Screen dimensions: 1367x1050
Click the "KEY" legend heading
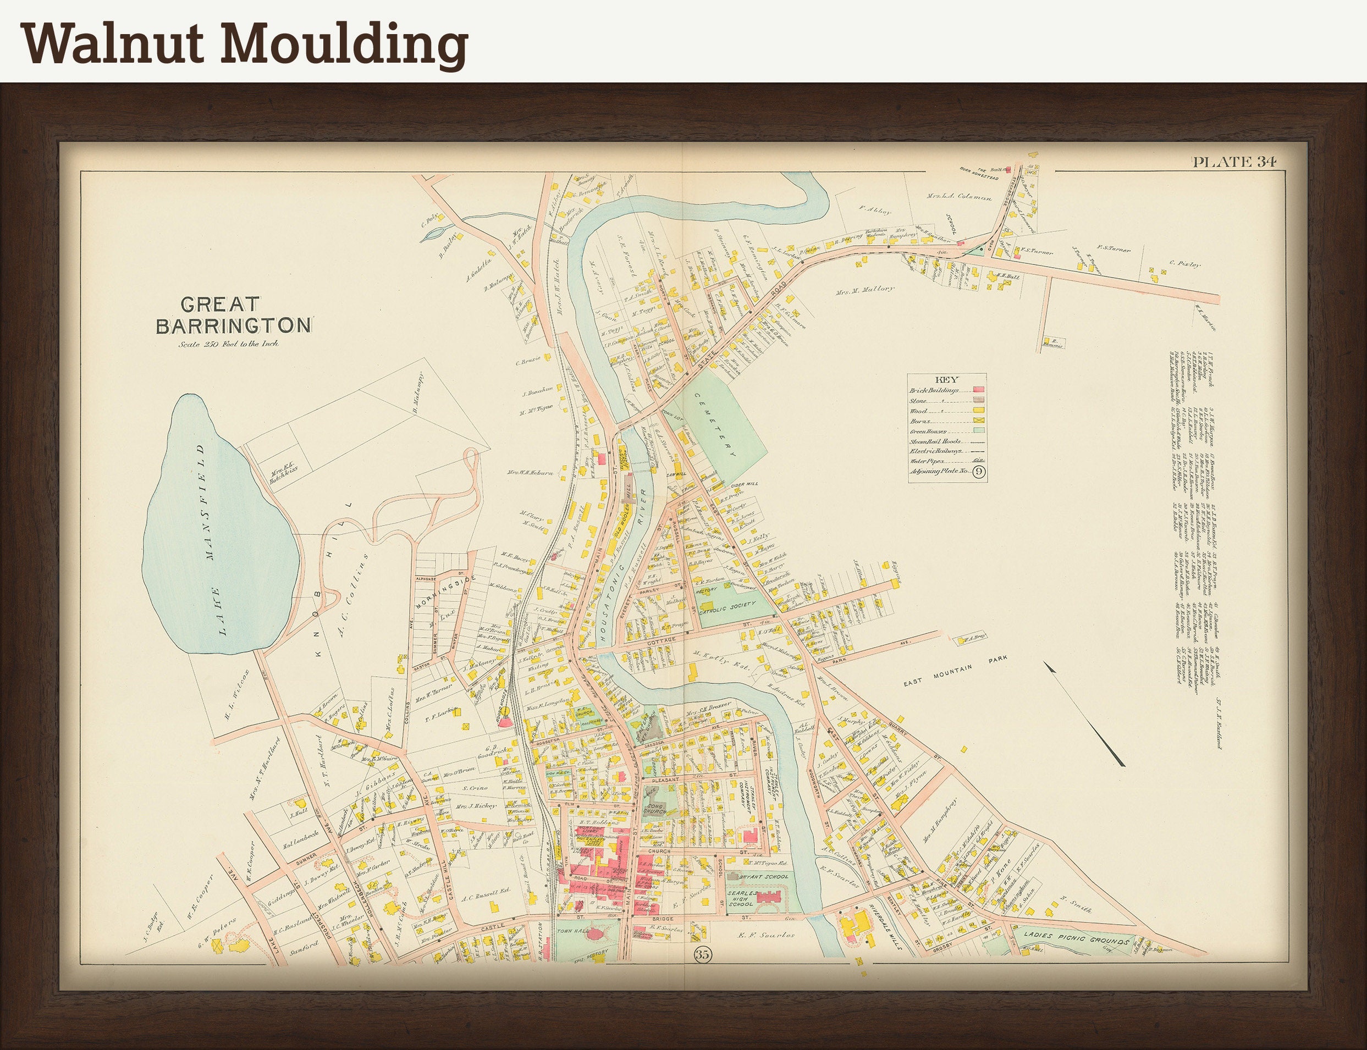coord(946,379)
